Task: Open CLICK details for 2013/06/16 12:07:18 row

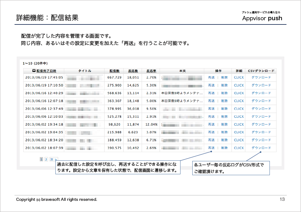Action: 239,101
